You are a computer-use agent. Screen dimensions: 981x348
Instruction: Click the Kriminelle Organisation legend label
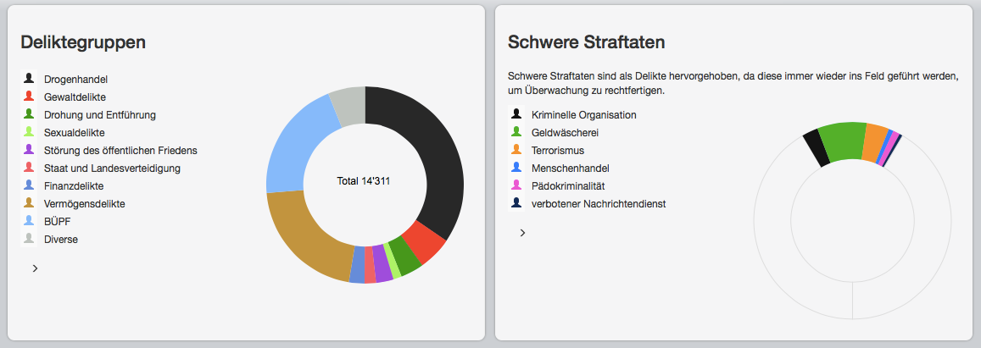583,114
